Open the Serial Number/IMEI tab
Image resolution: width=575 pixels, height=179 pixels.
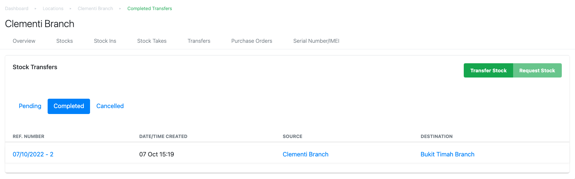(316, 41)
